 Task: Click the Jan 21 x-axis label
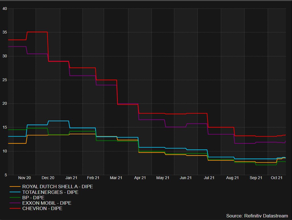(x=71, y=178)
